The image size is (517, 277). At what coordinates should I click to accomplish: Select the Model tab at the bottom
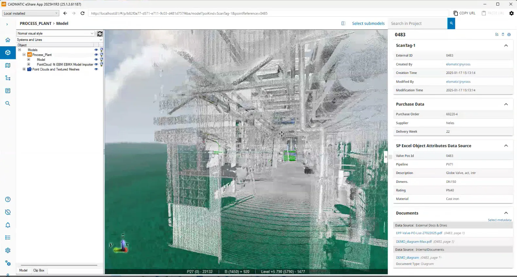[23, 270]
